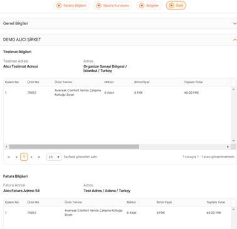
Task: Go to previous page in delivery table pager
Action: pyautogui.click(x=16, y=157)
